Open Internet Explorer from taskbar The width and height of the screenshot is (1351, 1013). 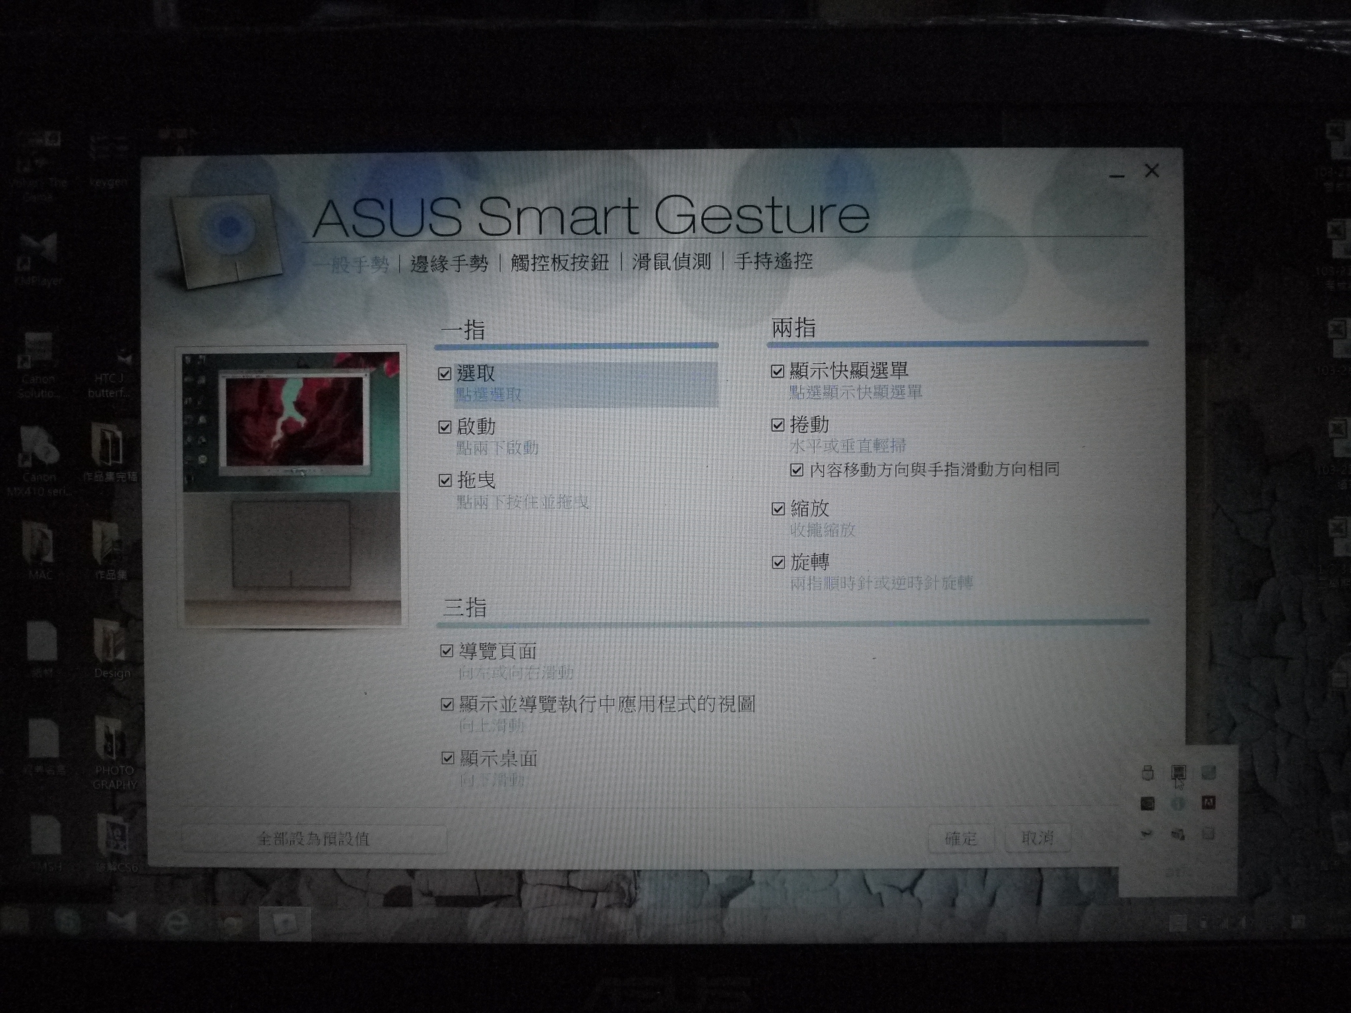point(177,923)
